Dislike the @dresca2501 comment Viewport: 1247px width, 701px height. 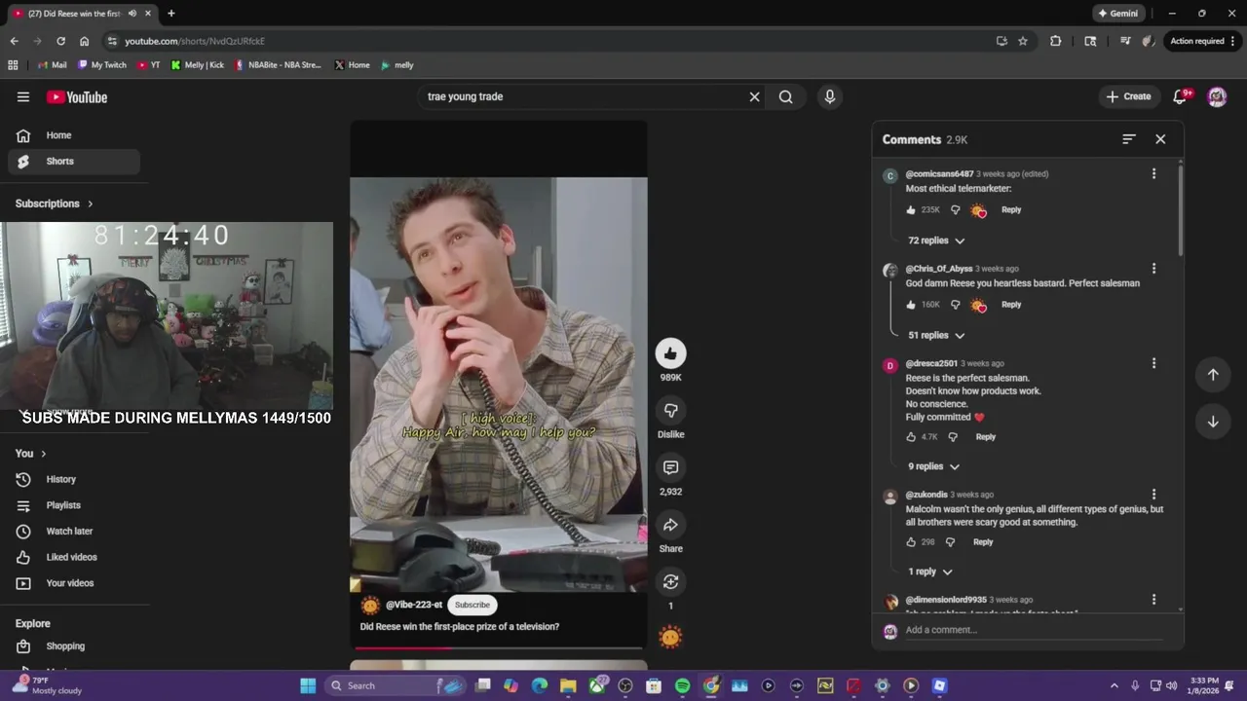click(x=953, y=437)
